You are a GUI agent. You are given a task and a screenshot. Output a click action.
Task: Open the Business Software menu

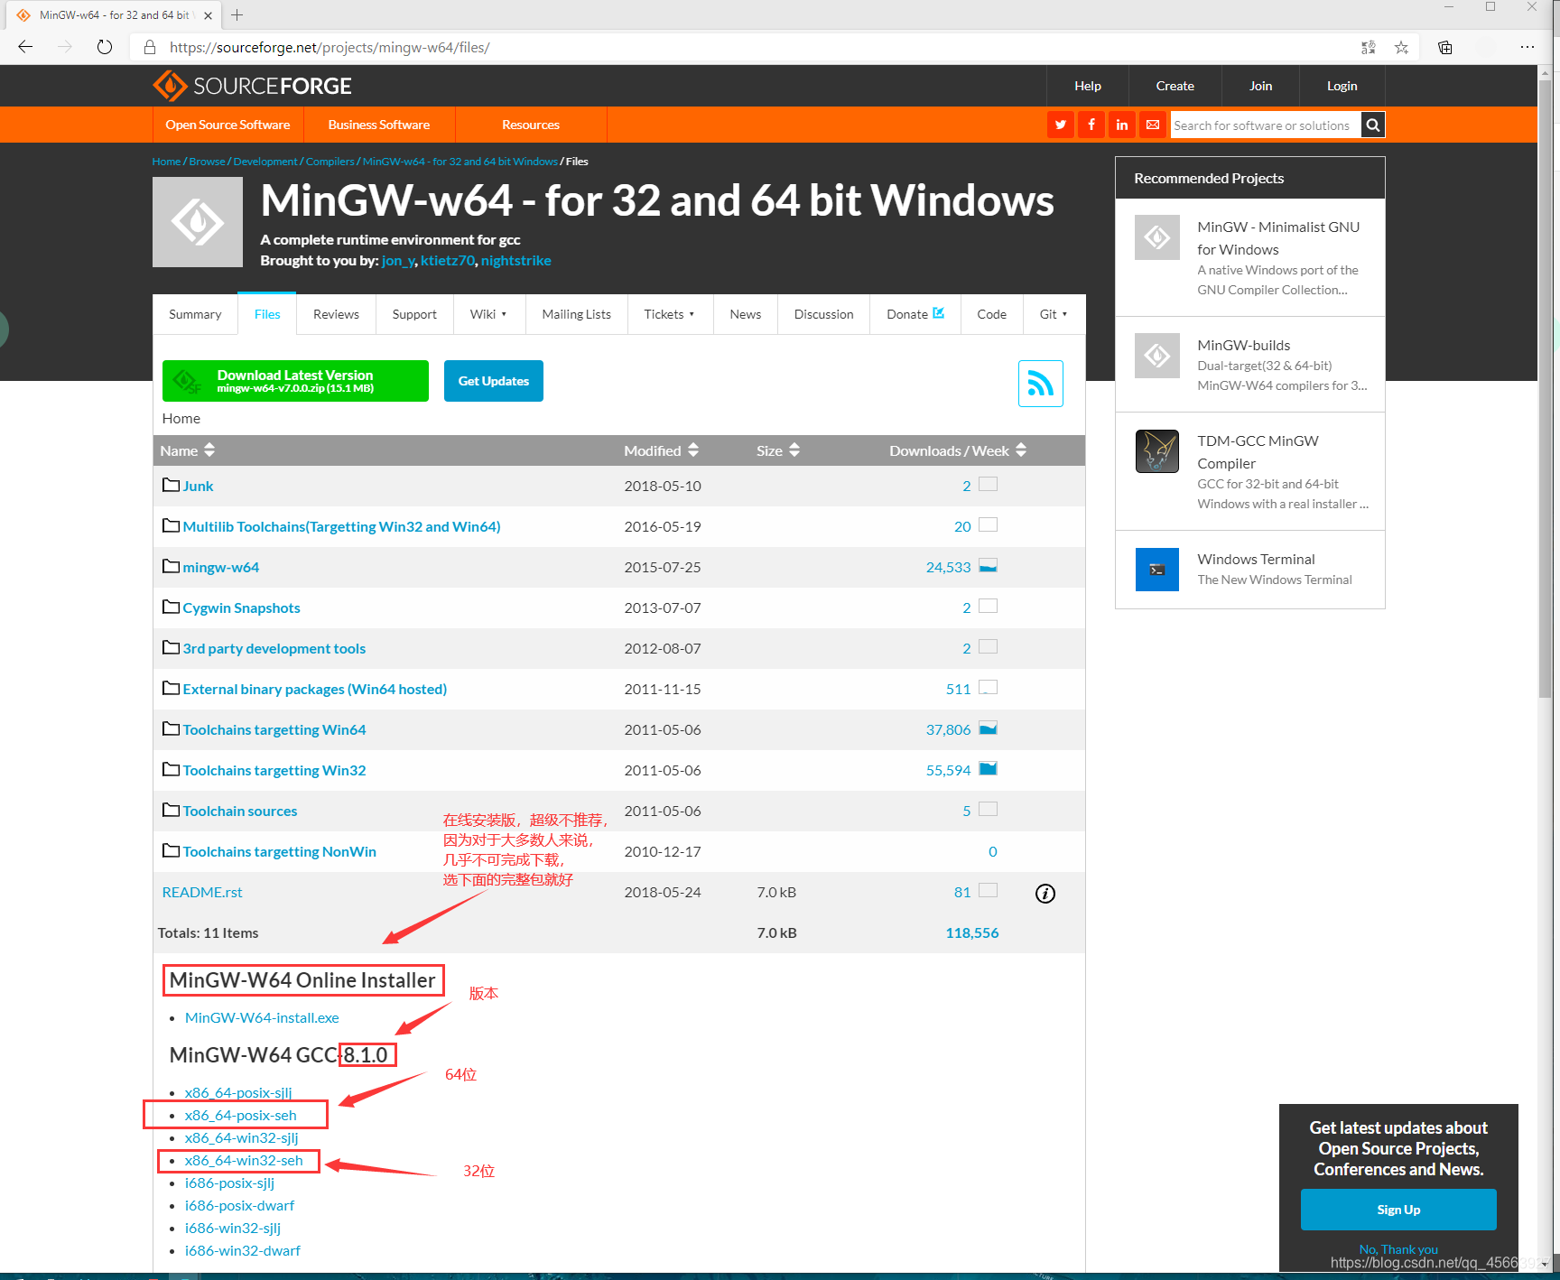click(379, 125)
